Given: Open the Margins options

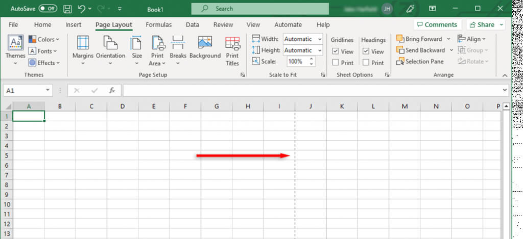Looking at the screenshot, I should [83, 47].
